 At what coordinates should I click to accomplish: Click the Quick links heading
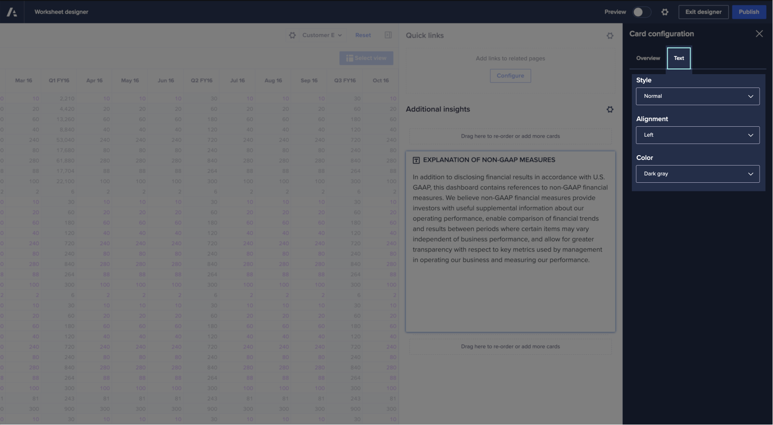click(x=425, y=36)
